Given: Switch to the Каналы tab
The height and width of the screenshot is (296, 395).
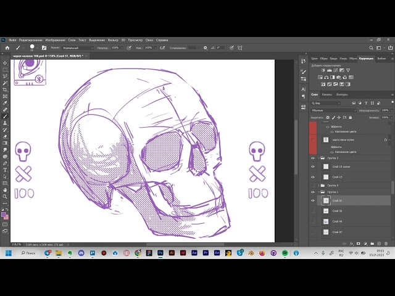Looking at the screenshot, I should [327, 94].
